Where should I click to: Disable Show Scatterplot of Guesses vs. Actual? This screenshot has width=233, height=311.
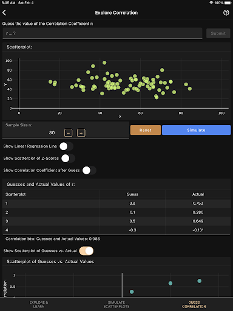click(86, 251)
